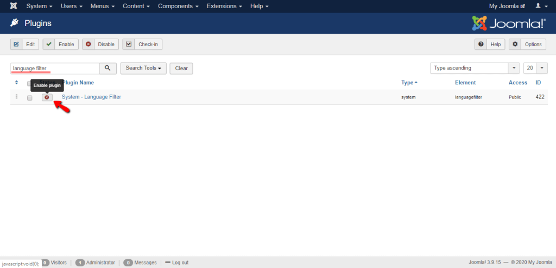Tick the Language Filter row checkbox
This screenshot has width=556, height=268.
[x=30, y=98]
